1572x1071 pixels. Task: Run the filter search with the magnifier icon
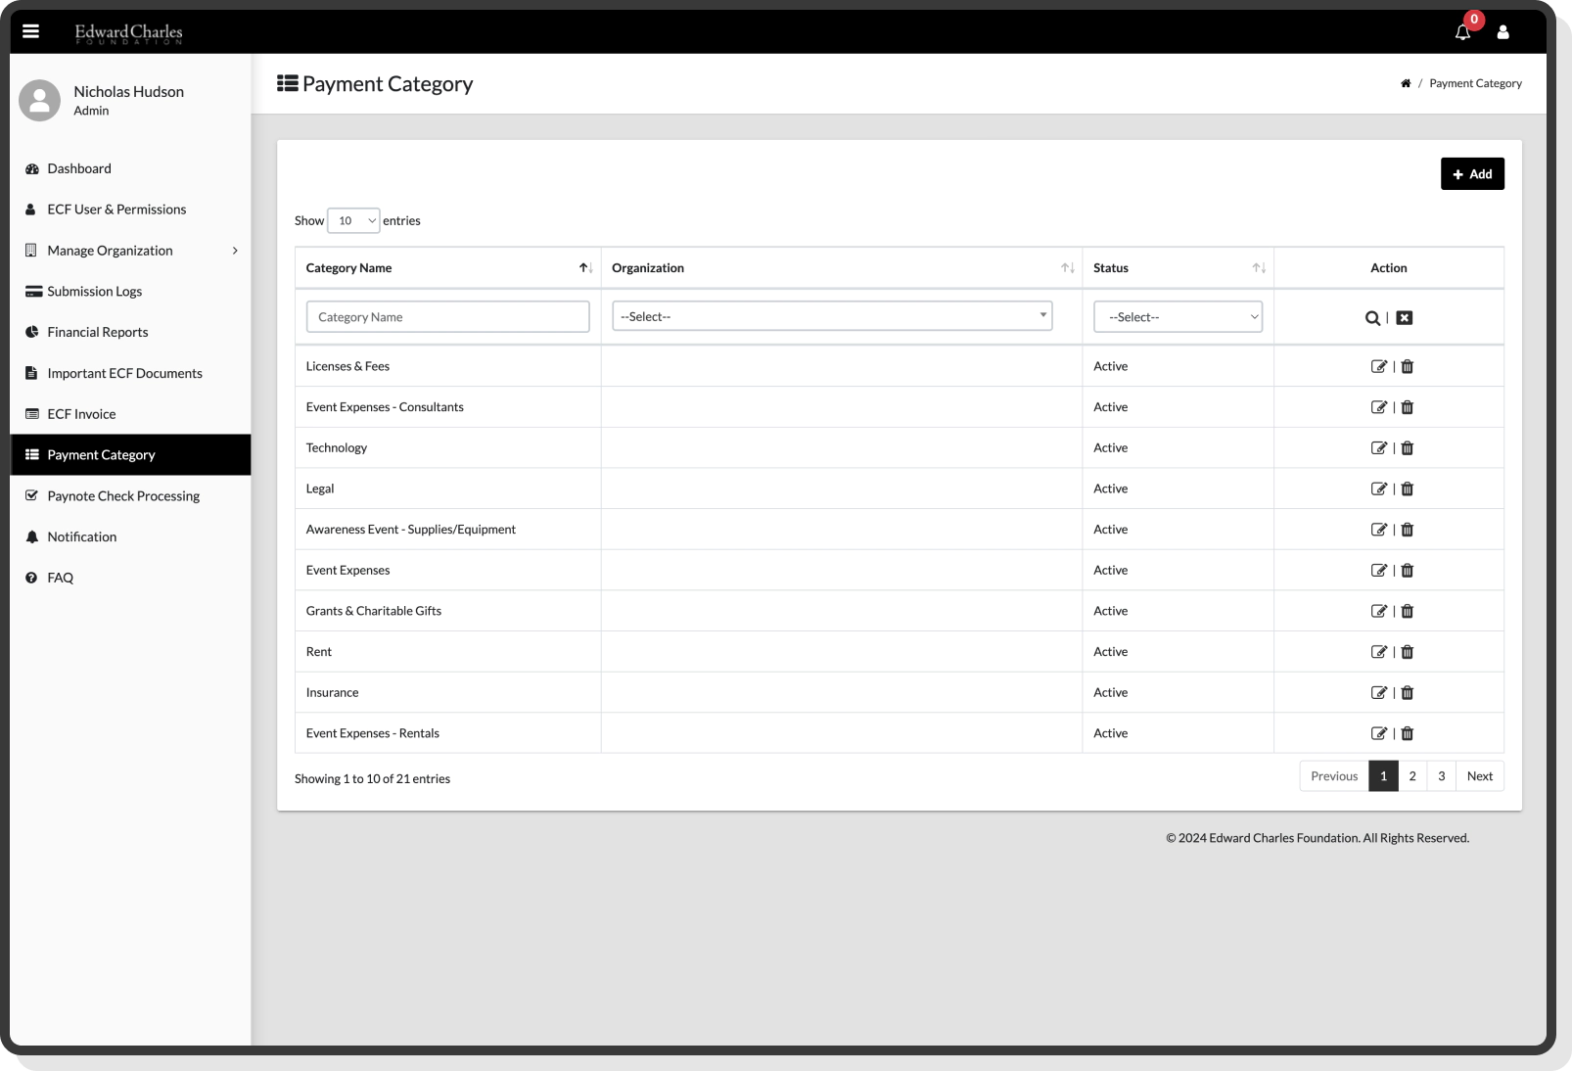[1370, 317]
